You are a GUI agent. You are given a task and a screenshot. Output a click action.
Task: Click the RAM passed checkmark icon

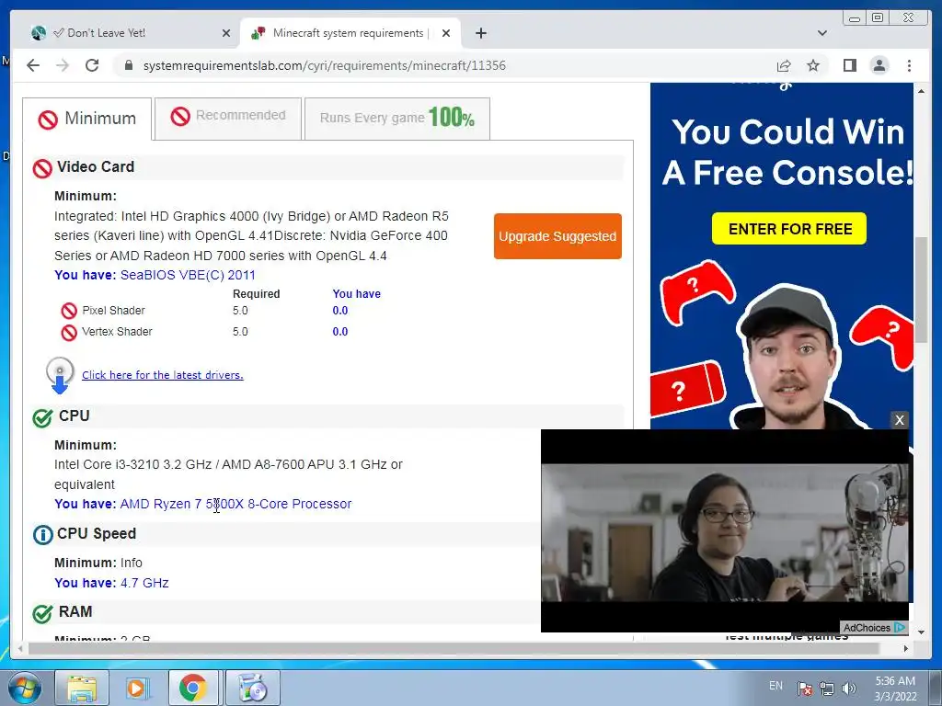(42, 613)
